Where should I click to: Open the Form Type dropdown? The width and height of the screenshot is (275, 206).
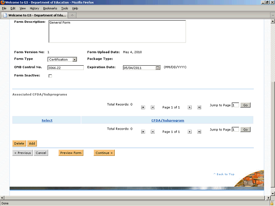[x=62, y=60]
